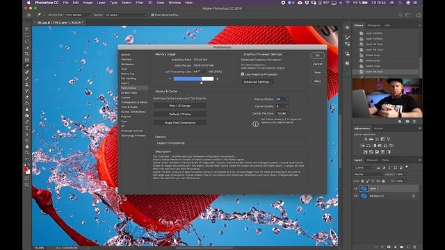The image size is (445, 250).
Task: Toggle Show Sampling Ring checkbox
Action: tap(152, 15)
